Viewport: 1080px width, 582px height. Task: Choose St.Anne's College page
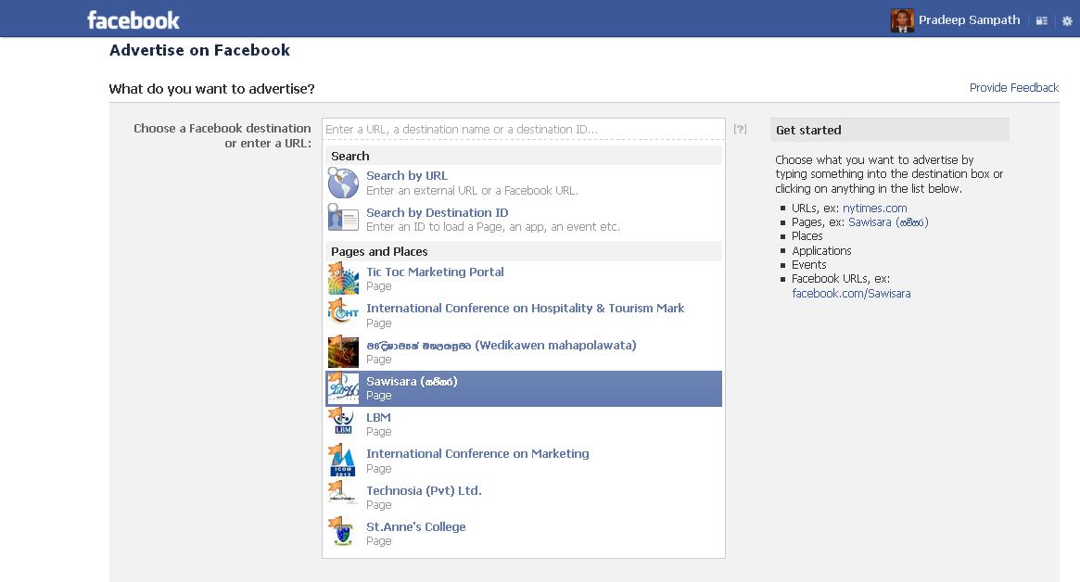click(524, 534)
